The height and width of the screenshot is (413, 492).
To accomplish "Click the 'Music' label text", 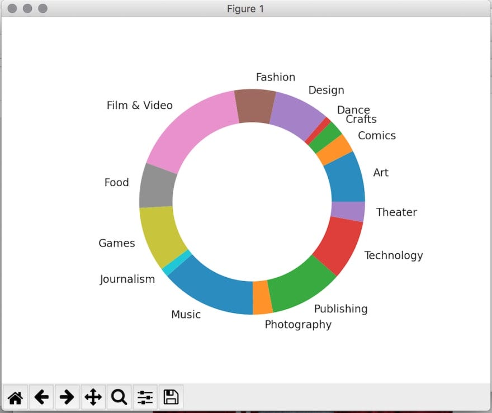I will (186, 315).
